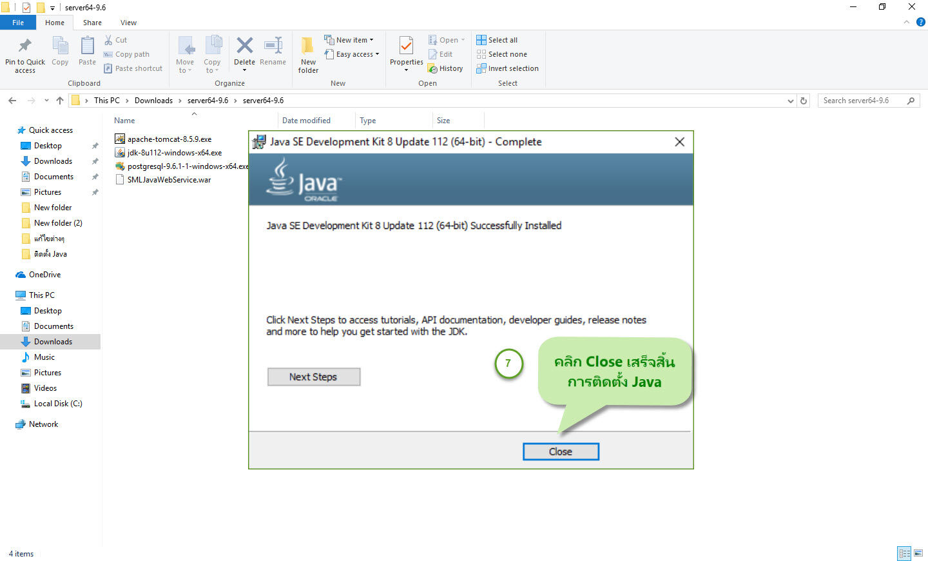This screenshot has height=561, width=928.
Task: Open the File tab
Action: 18,23
